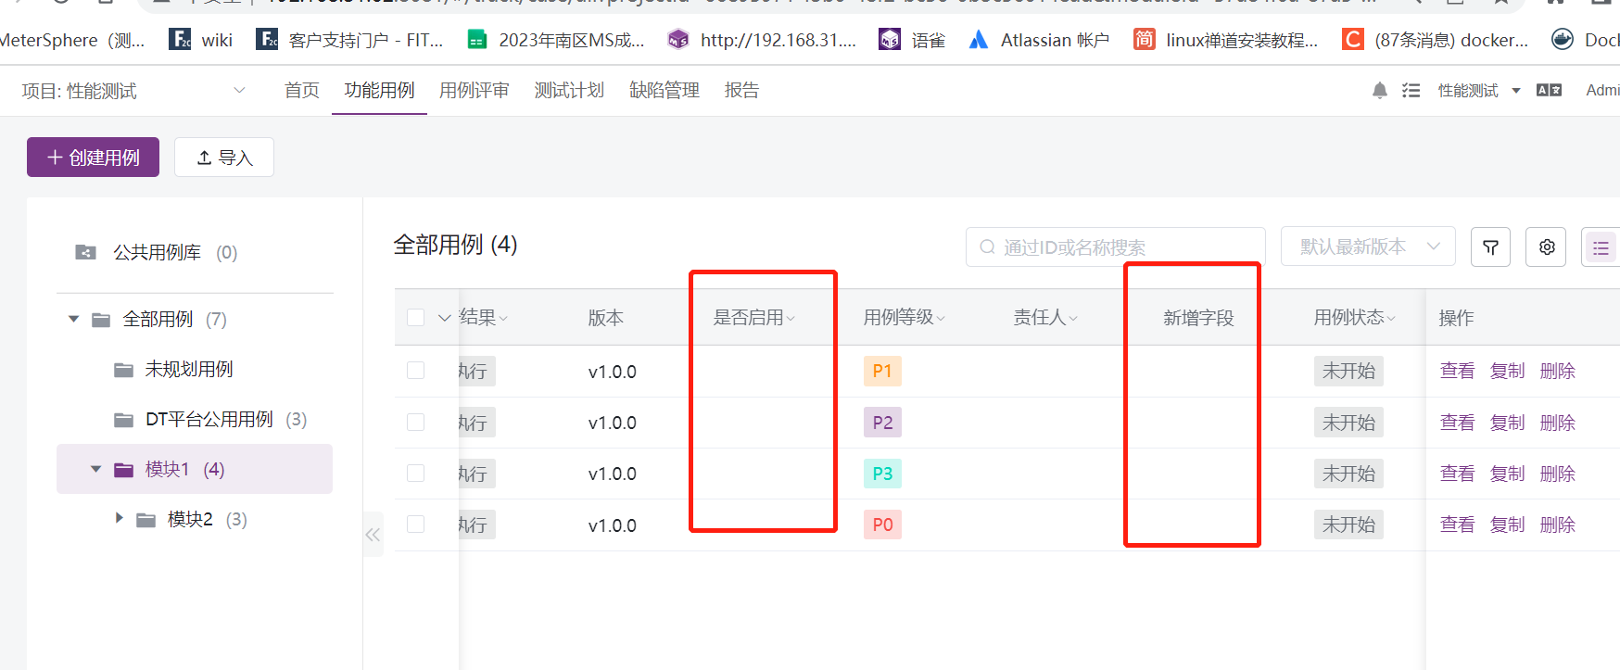Image resolution: width=1620 pixels, height=670 pixels.
Task: Click 复制 for the P2 case
Action: pyautogui.click(x=1507, y=423)
